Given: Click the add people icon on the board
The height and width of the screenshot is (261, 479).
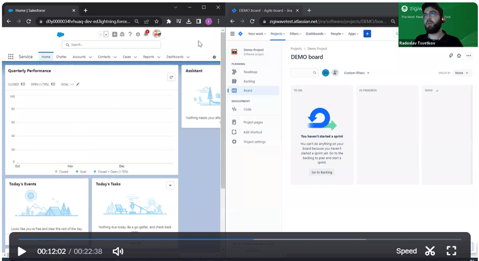Looking at the screenshot, I should click(x=335, y=72).
